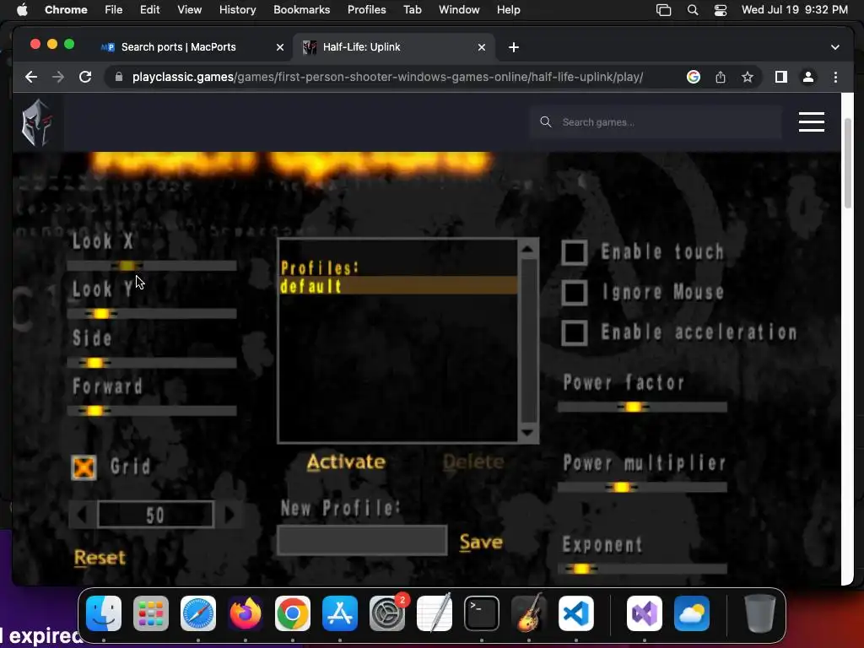Click the share page icon in address bar

click(x=721, y=77)
